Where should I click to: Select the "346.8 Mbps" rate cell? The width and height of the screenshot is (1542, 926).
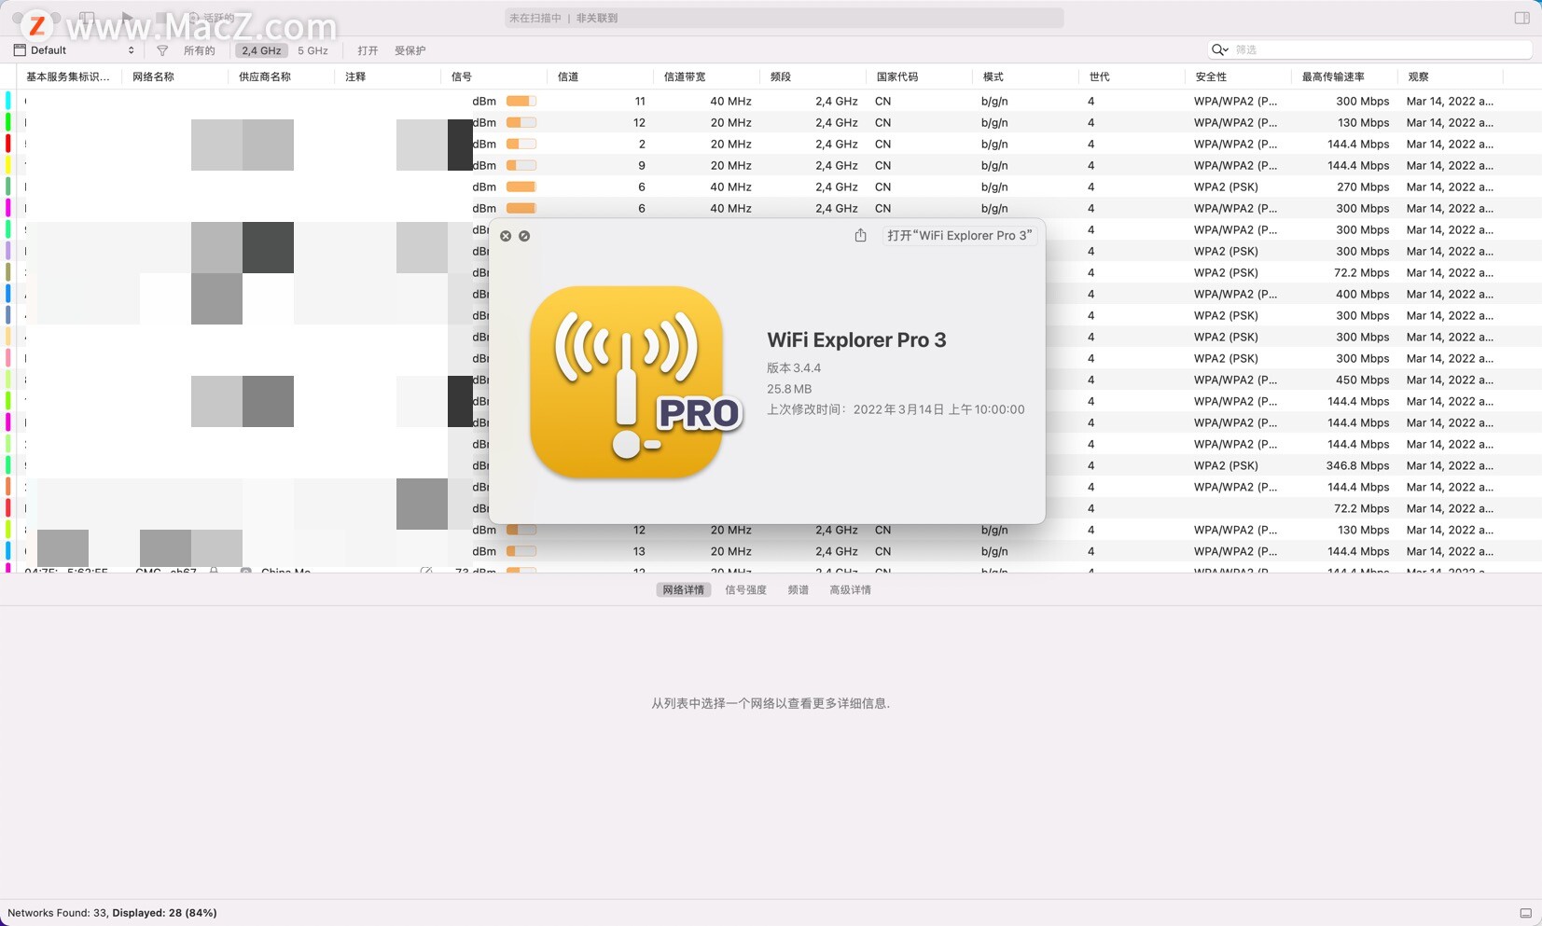[1357, 465]
